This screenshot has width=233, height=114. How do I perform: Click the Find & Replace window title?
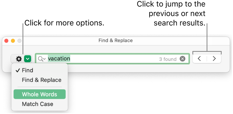pos(115,41)
